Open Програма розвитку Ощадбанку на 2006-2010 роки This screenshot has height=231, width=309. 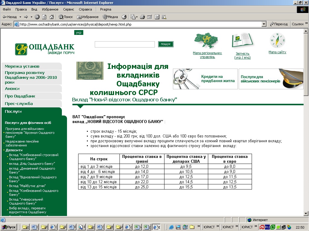31,77
